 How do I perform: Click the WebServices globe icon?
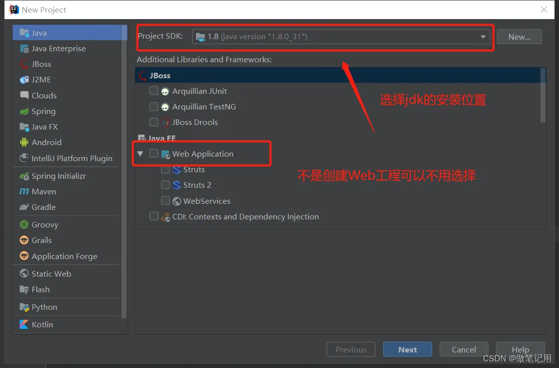coord(176,201)
